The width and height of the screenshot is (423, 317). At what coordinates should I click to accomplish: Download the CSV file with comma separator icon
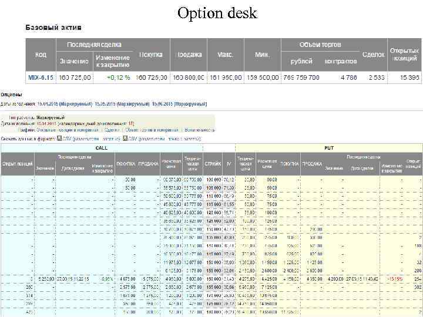pyautogui.click(x=59, y=139)
